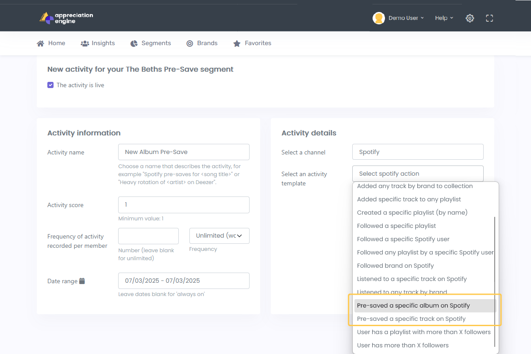The width and height of the screenshot is (531, 354).
Task: Click the Insights people icon
Action: tap(85, 43)
